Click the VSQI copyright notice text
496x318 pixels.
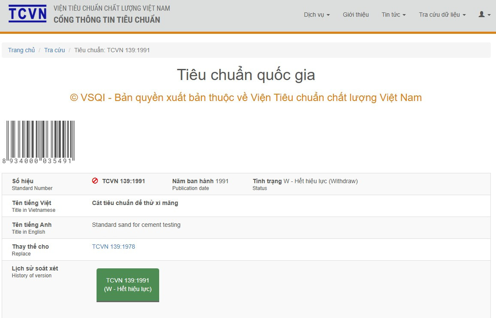246,98
